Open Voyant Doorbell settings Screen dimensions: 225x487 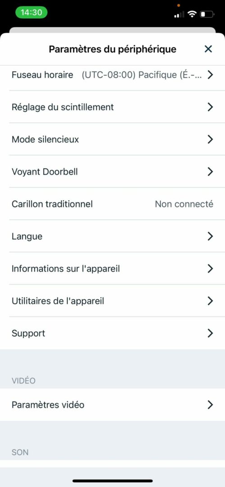(113, 172)
